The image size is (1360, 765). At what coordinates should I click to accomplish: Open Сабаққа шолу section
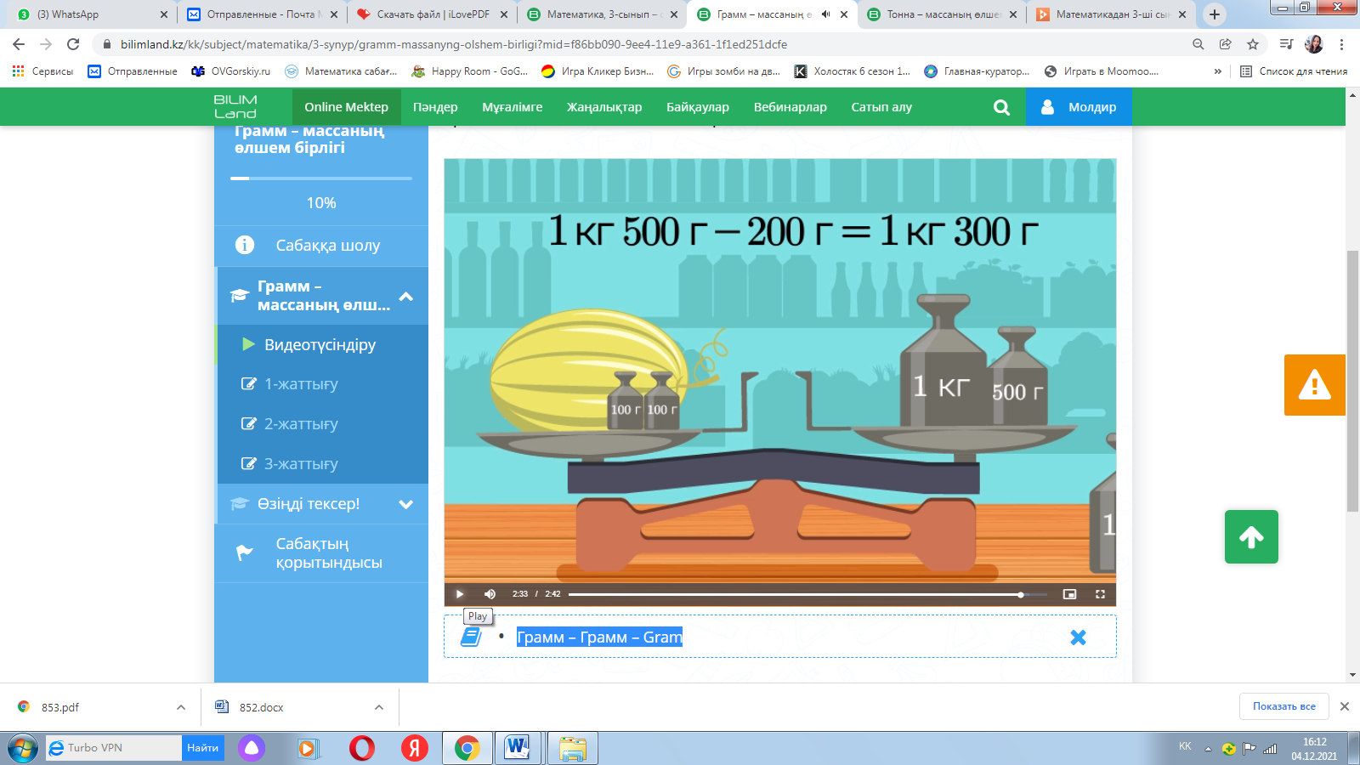(321, 246)
